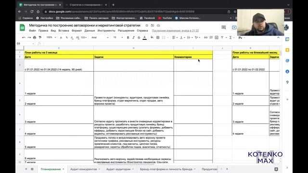The width and height of the screenshot is (308, 173).
Task: Hide the menus with the toolbar chevron
Action: pos(278,37)
